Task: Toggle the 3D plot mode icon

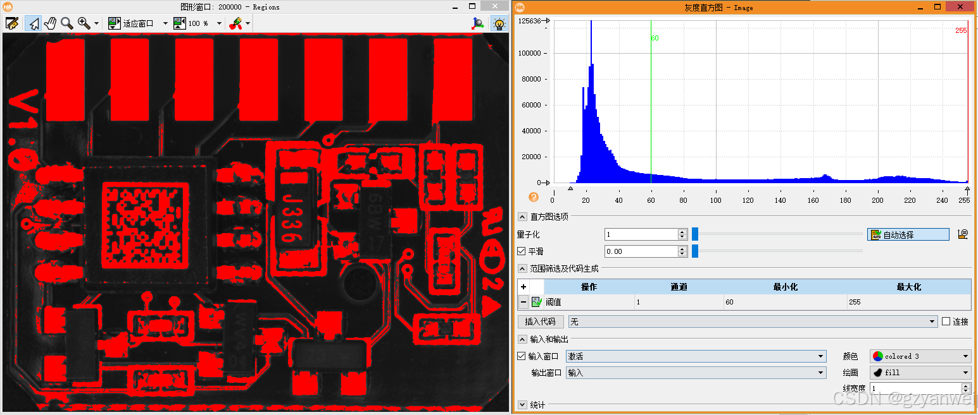Action: coord(479,24)
